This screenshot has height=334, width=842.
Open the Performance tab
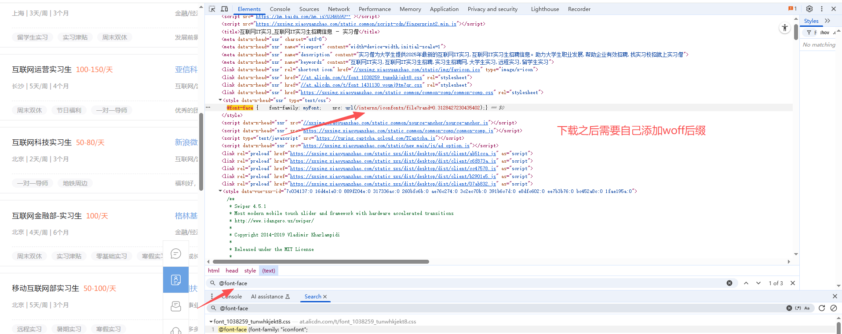coord(375,9)
